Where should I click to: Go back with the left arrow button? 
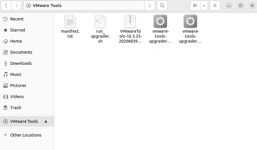[6, 6]
